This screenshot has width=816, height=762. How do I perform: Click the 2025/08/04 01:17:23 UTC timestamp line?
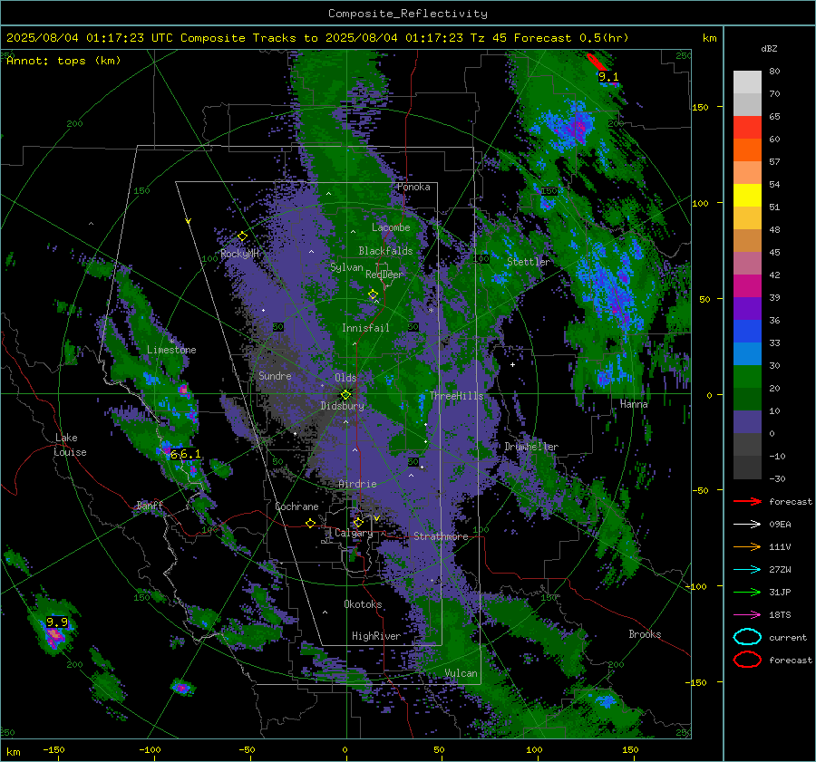point(317,38)
